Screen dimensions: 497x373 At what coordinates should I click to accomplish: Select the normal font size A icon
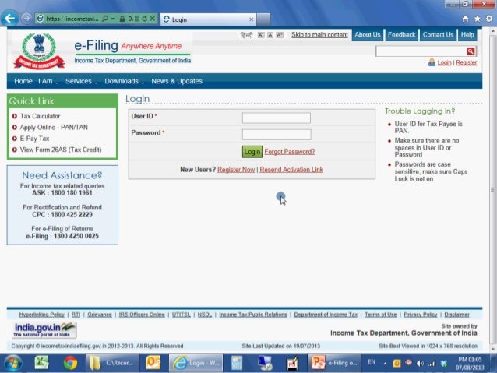click(270, 35)
